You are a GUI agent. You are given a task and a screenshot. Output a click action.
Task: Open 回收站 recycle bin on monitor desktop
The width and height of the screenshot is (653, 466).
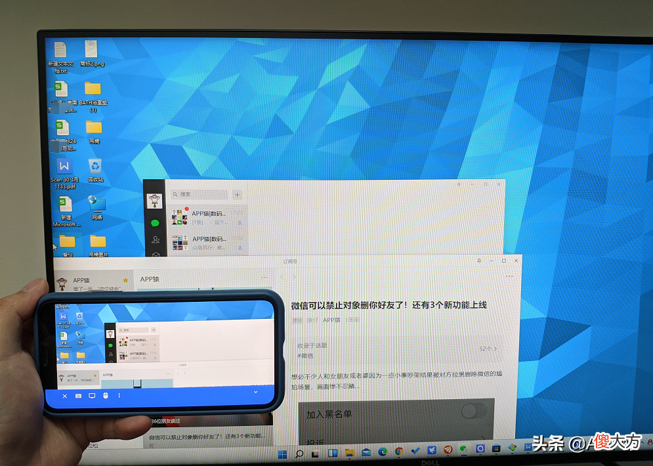pyautogui.click(x=95, y=171)
